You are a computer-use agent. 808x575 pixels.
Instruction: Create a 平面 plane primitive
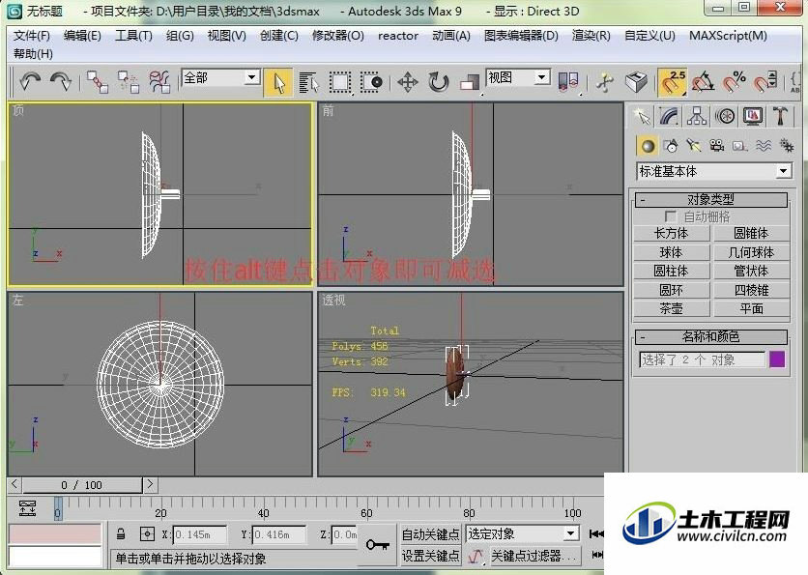coord(751,308)
